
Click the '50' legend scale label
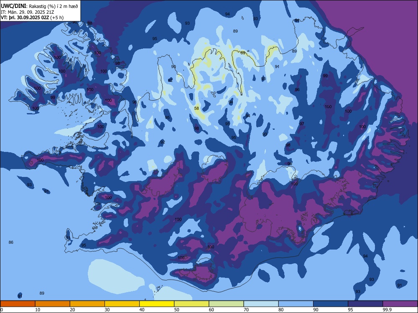tap(177, 310)
